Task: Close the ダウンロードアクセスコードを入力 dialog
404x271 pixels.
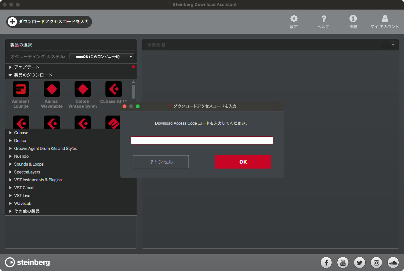Action: click(124, 106)
